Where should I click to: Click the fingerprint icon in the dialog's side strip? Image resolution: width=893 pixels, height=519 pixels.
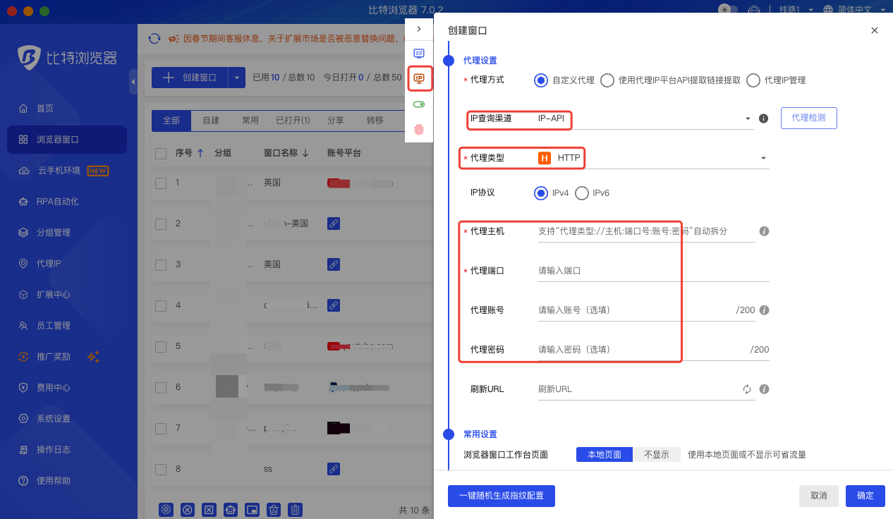click(419, 130)
